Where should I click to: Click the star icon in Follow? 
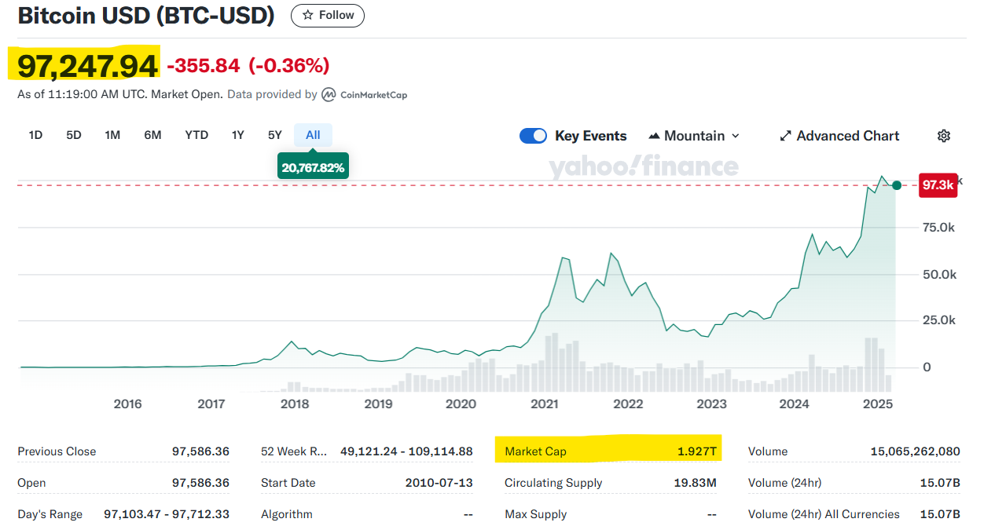[308, 15]
